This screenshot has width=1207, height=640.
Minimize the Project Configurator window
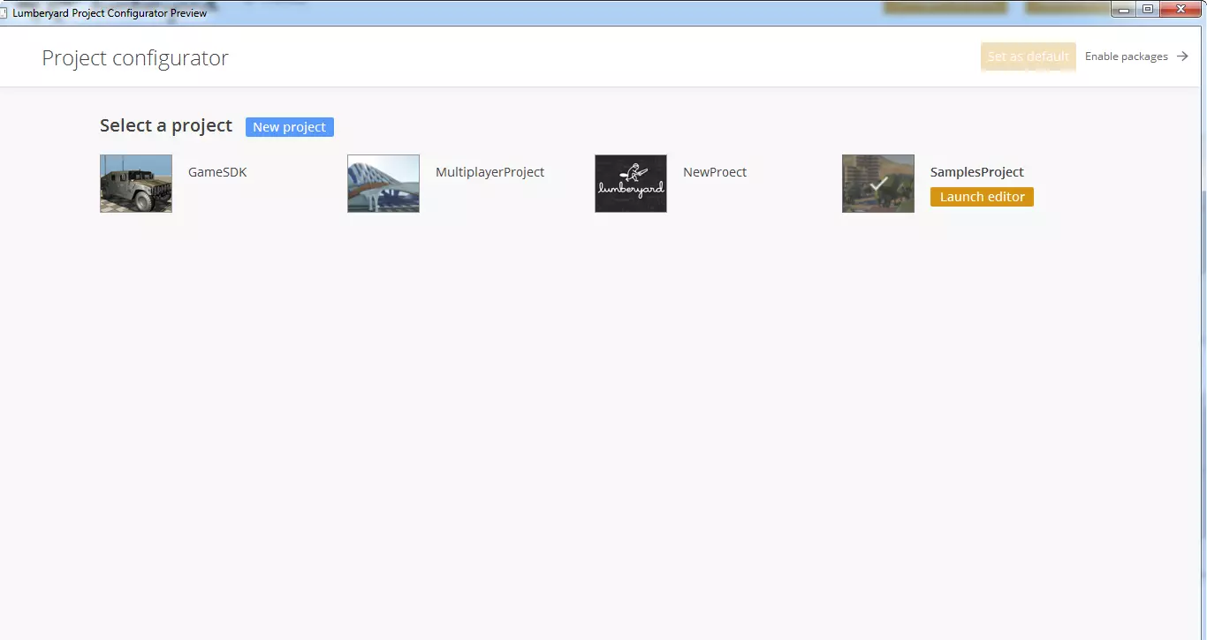(1124, 9)
